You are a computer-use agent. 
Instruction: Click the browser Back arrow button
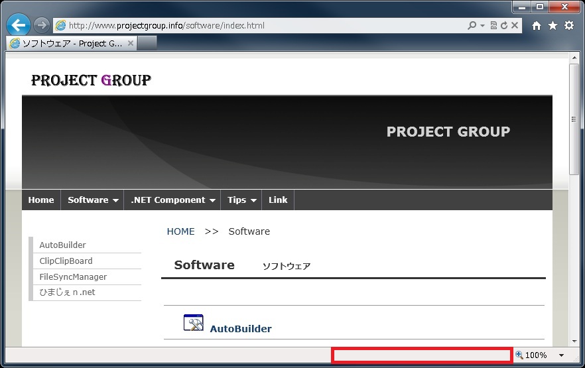(19, 25)
